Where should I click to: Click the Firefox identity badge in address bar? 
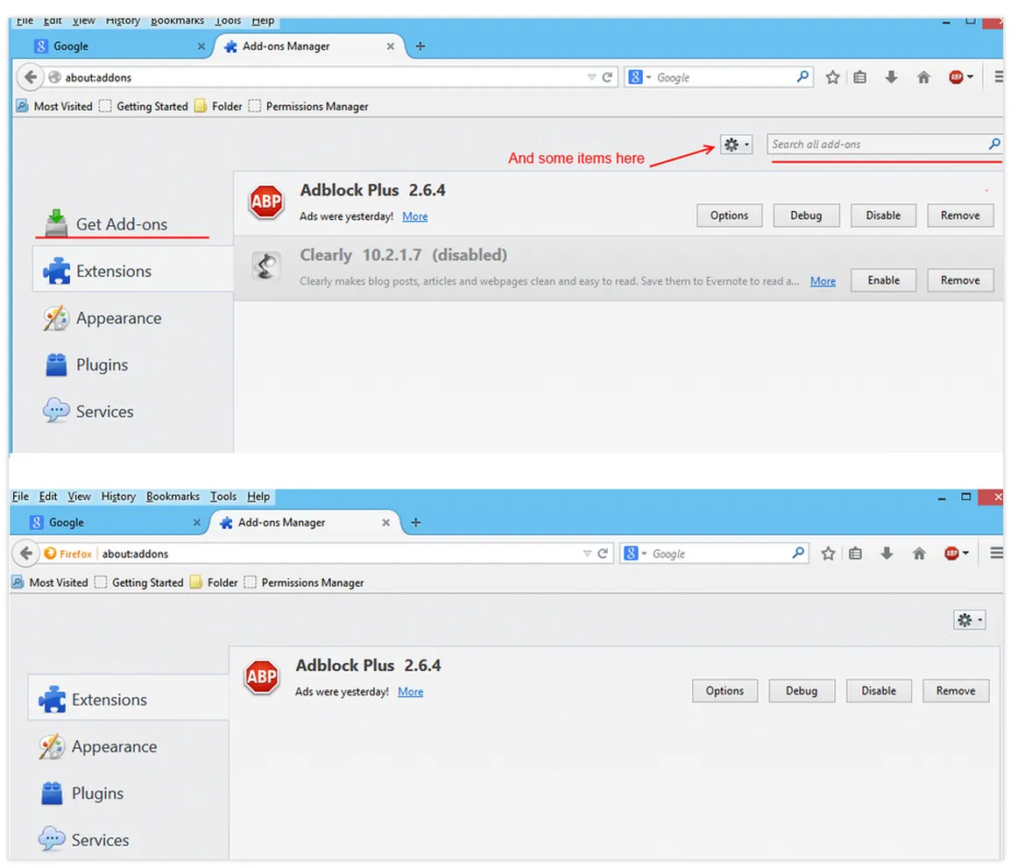click(x=68, y=554)
